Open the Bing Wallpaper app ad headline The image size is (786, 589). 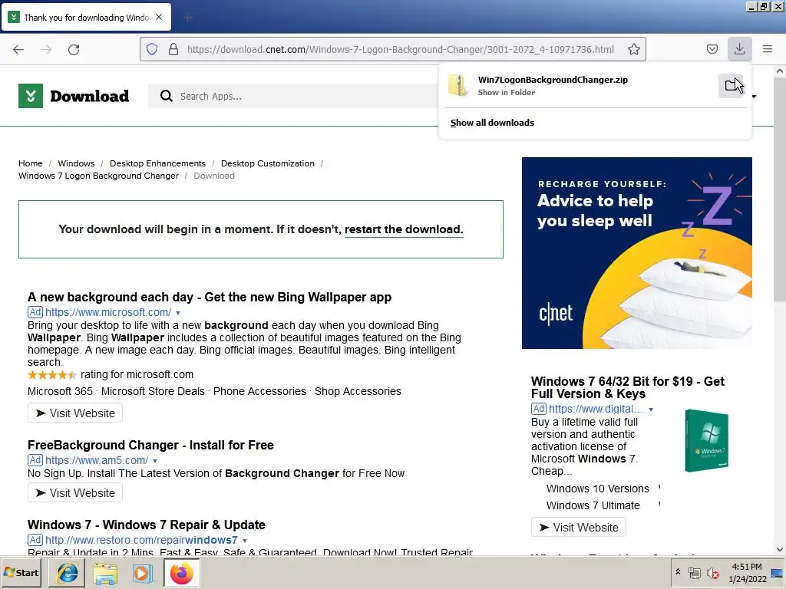[210, 297]
